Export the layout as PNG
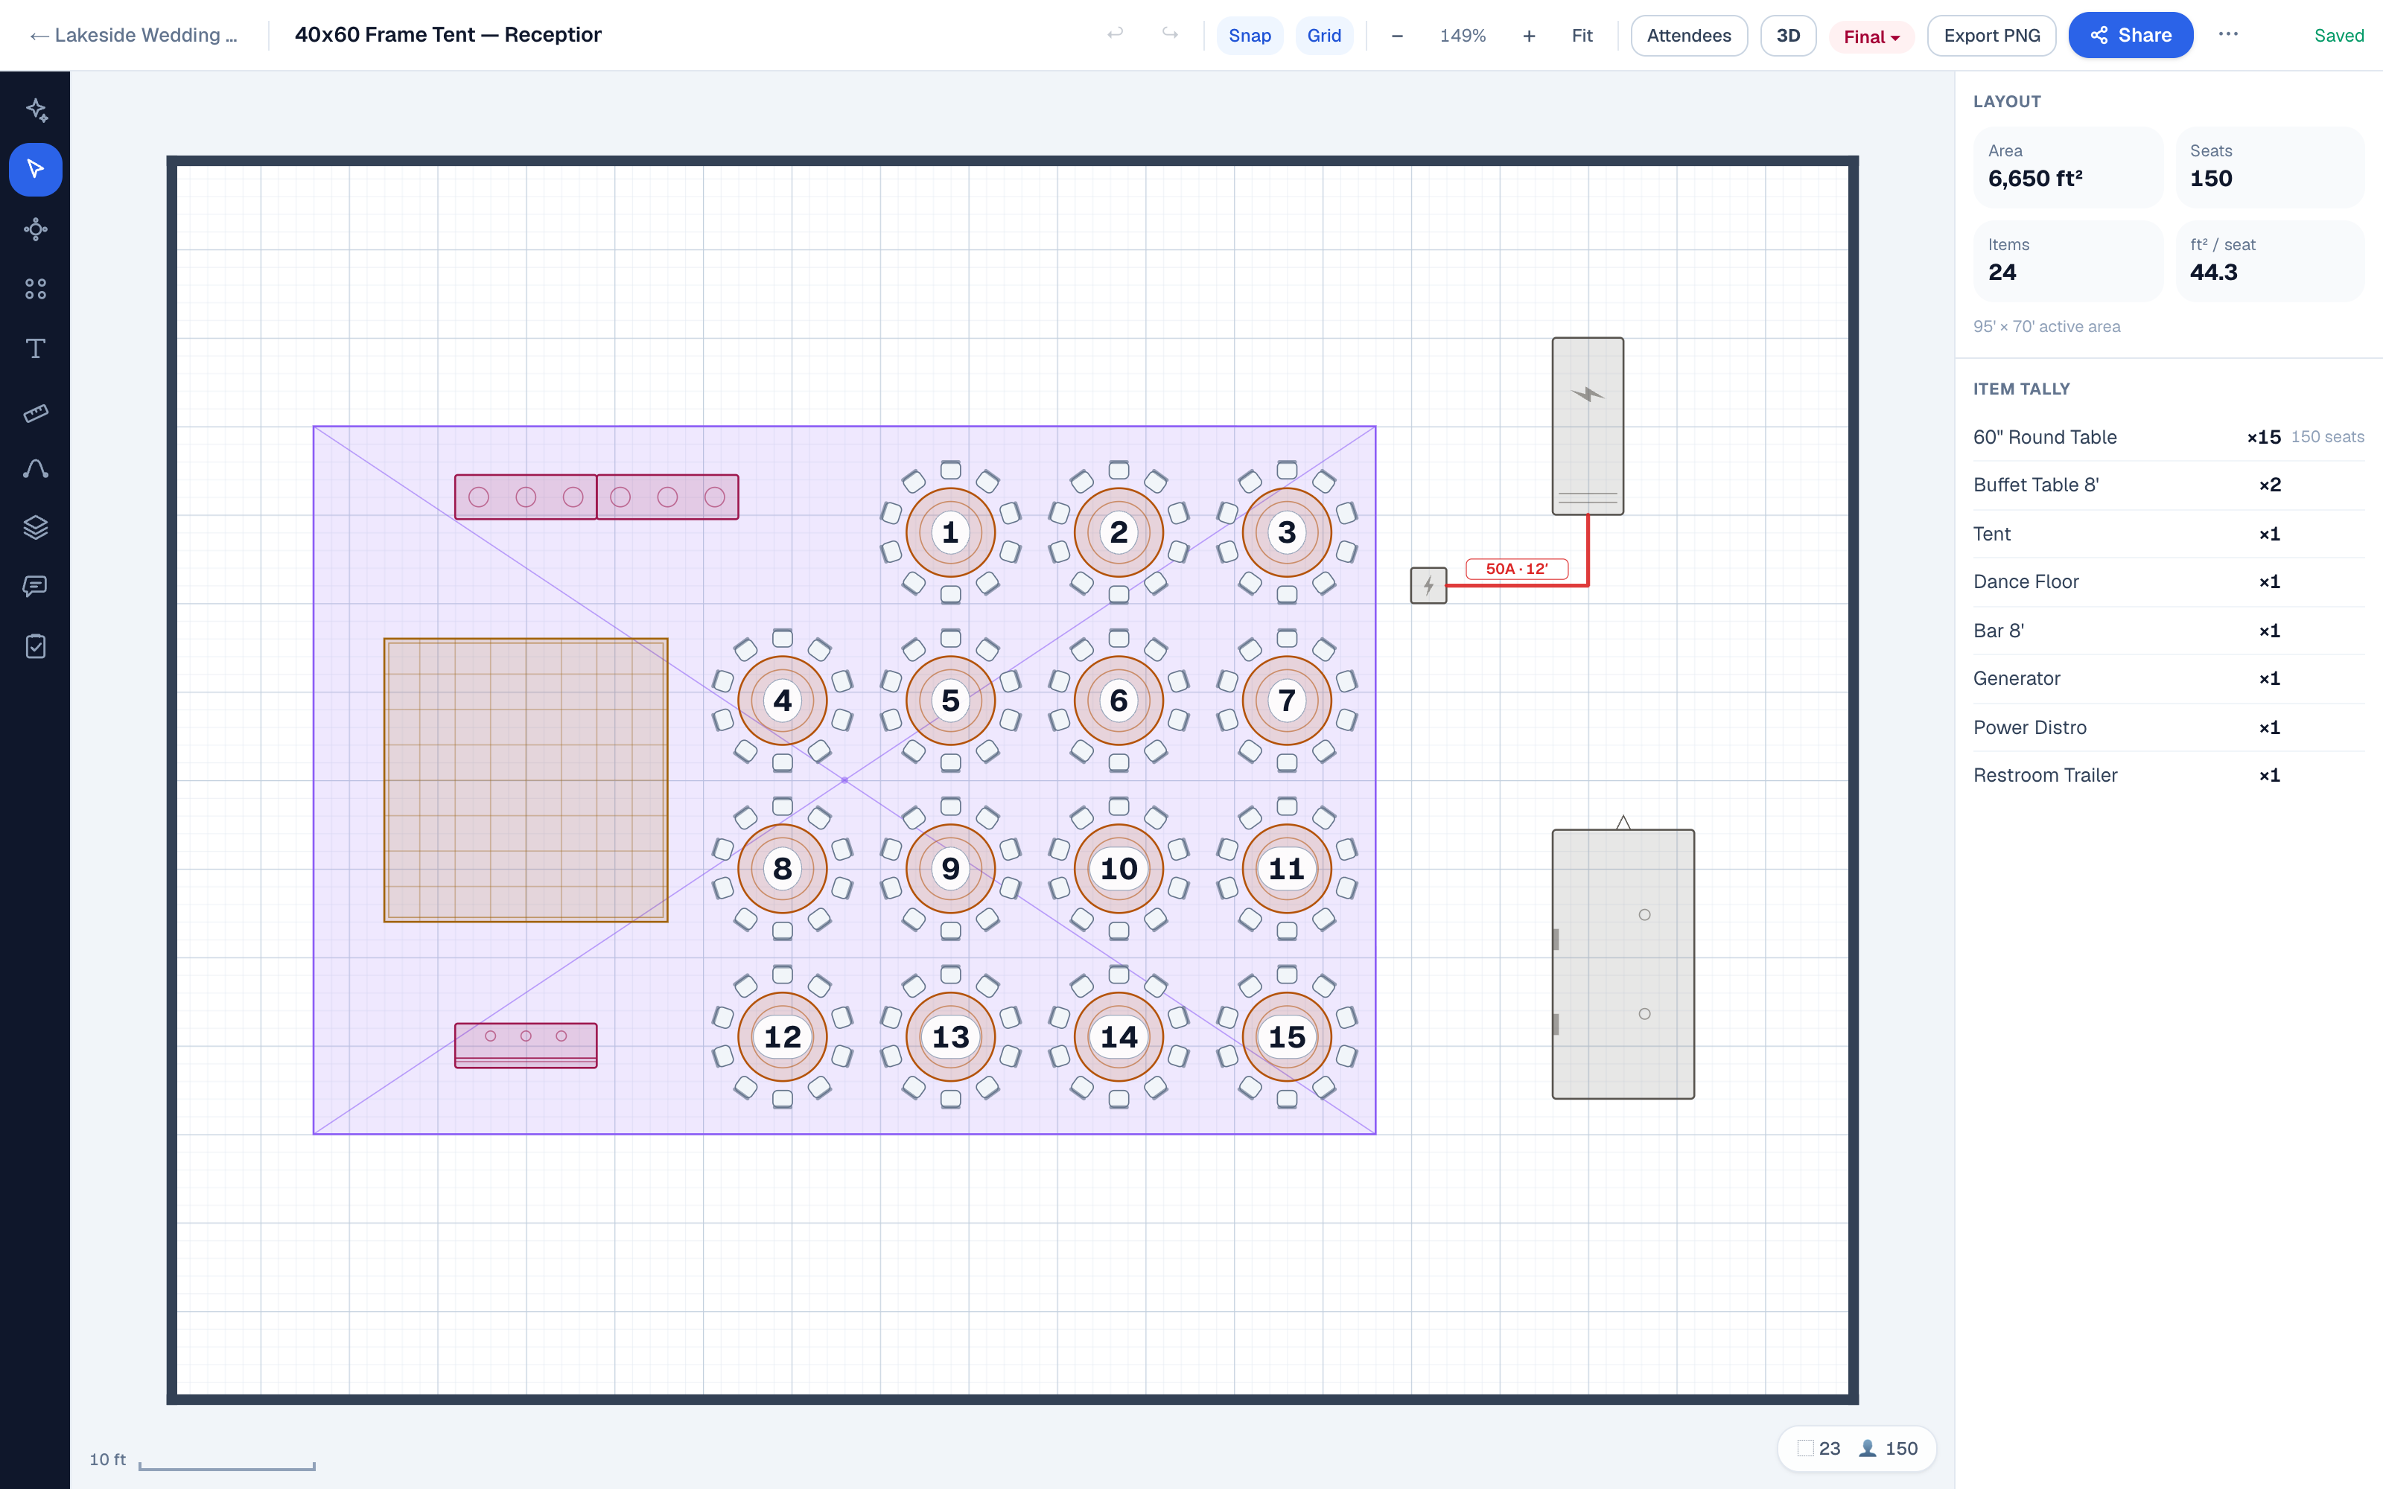This screenshot has width=2383, height=1489. click(1991, 36)
